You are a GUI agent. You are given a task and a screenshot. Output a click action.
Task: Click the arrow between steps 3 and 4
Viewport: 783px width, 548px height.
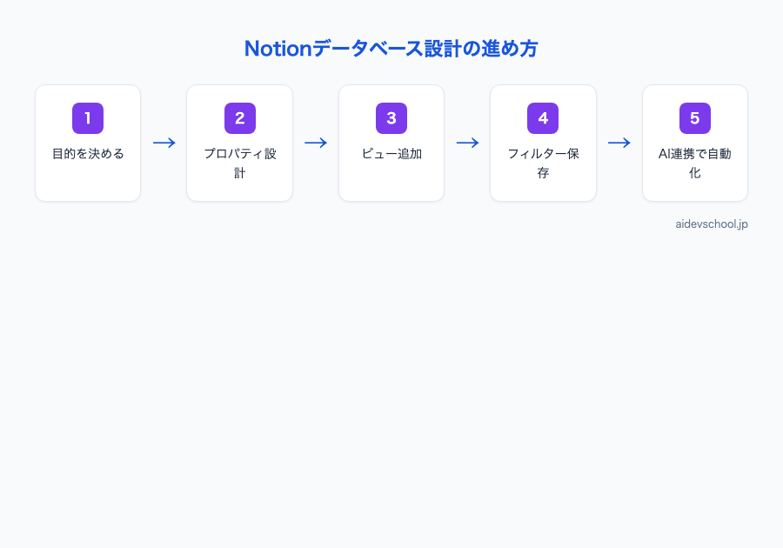[467, 143]
